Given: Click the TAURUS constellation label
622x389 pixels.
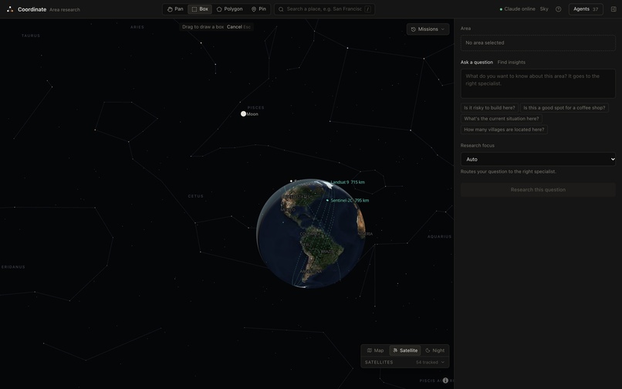Looking at the screenshot, I should pyautogui.click(x=31, y=36).
